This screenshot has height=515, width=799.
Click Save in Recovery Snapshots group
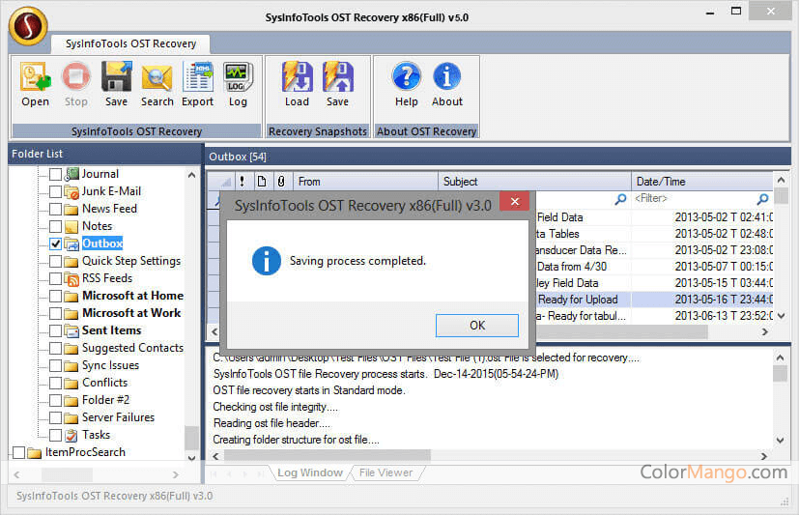pos(337,77)
